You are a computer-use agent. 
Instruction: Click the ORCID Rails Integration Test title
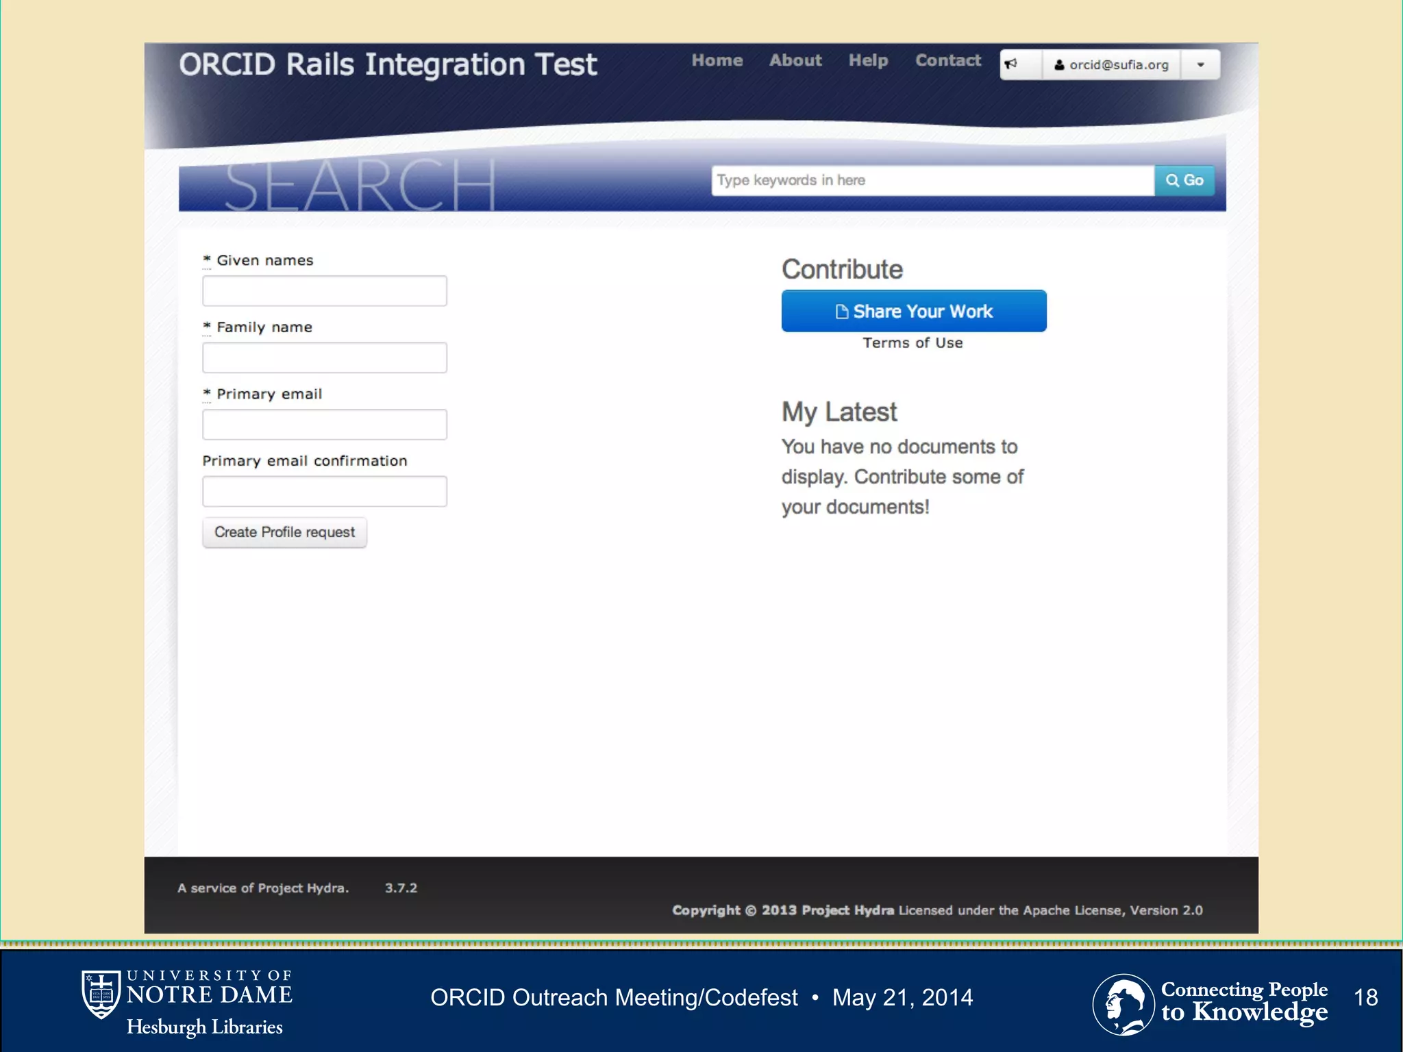coord(388,64)
